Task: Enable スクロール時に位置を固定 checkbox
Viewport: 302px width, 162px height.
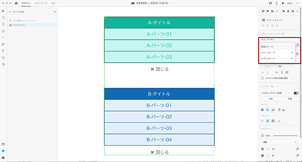Action: pos(262,78)
